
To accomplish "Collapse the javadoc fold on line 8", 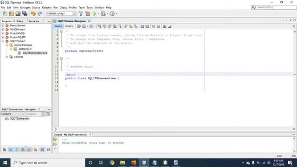I will 62,59.
